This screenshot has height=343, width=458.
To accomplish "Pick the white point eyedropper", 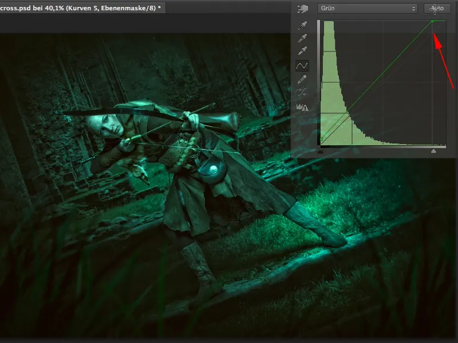I will coord(302,51).
